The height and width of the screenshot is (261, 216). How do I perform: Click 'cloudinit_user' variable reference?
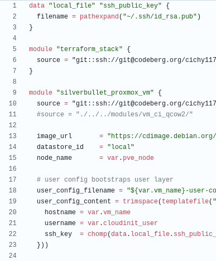(130, 223)
